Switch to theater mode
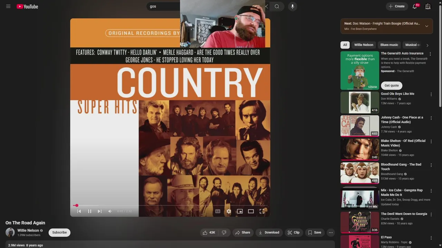 tap(251, 211)
